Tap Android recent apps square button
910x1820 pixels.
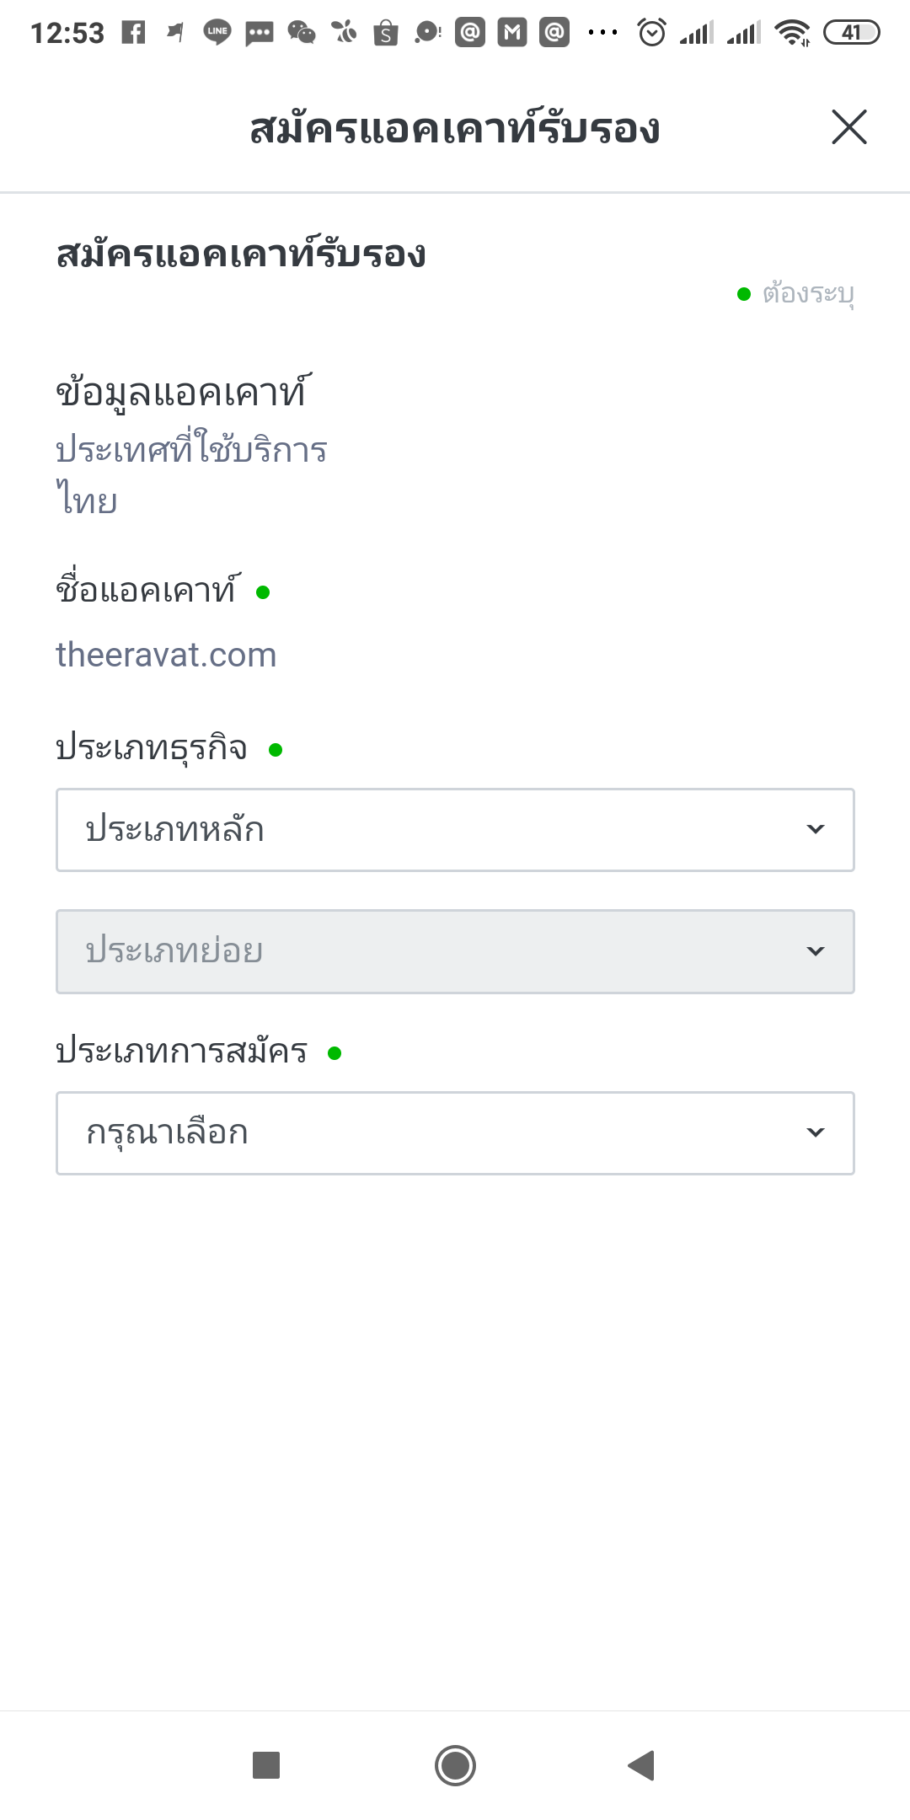(x=266, y=1764)
